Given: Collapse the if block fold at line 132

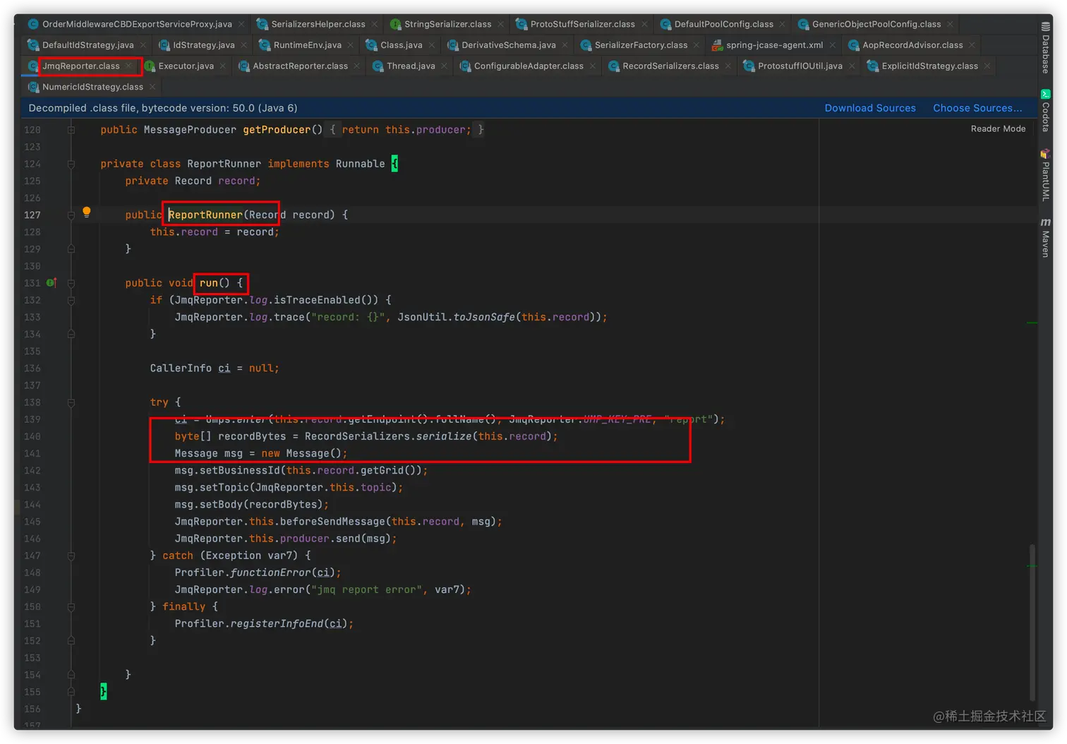Looking at the screenshot, I should pyautogui.click(x=71, y=300).
